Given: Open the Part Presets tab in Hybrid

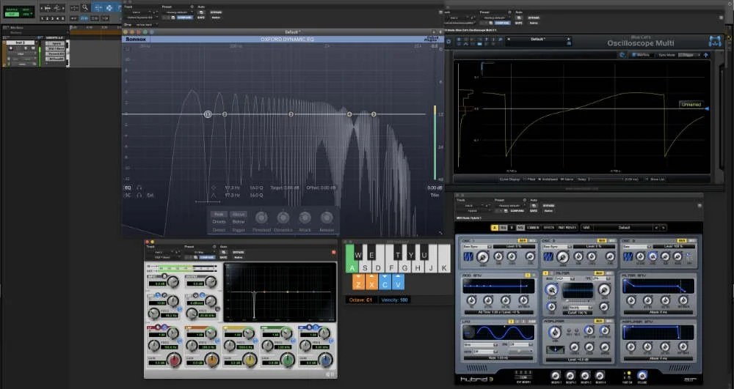Looking at the screenshot, I should click(x=567, y=228).
